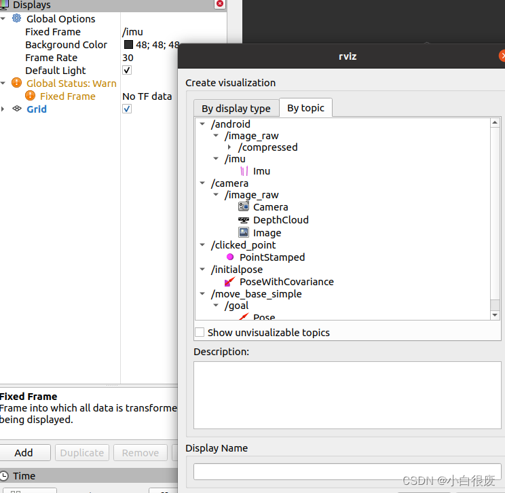Select the DepthCloud text entry
505x493 pixels.
pos(281,220)
